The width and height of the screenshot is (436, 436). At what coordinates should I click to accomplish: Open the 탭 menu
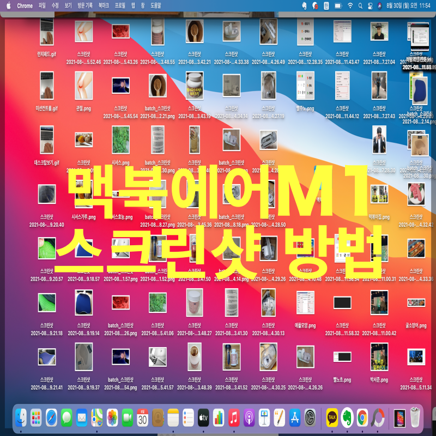click(x=133, y=5)
